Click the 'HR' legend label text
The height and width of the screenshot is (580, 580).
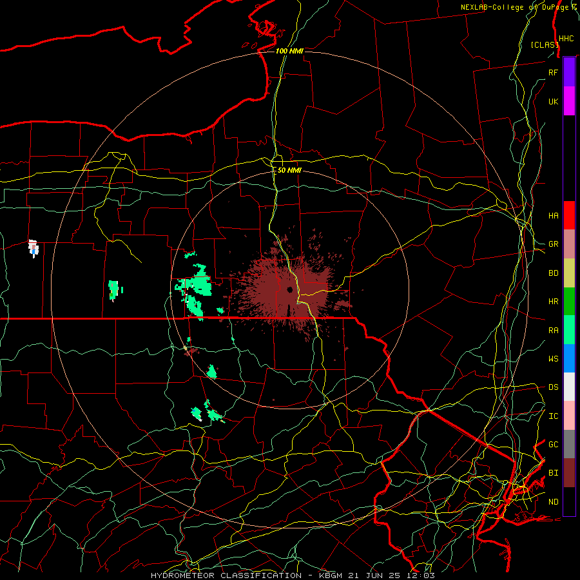[553, 302]
